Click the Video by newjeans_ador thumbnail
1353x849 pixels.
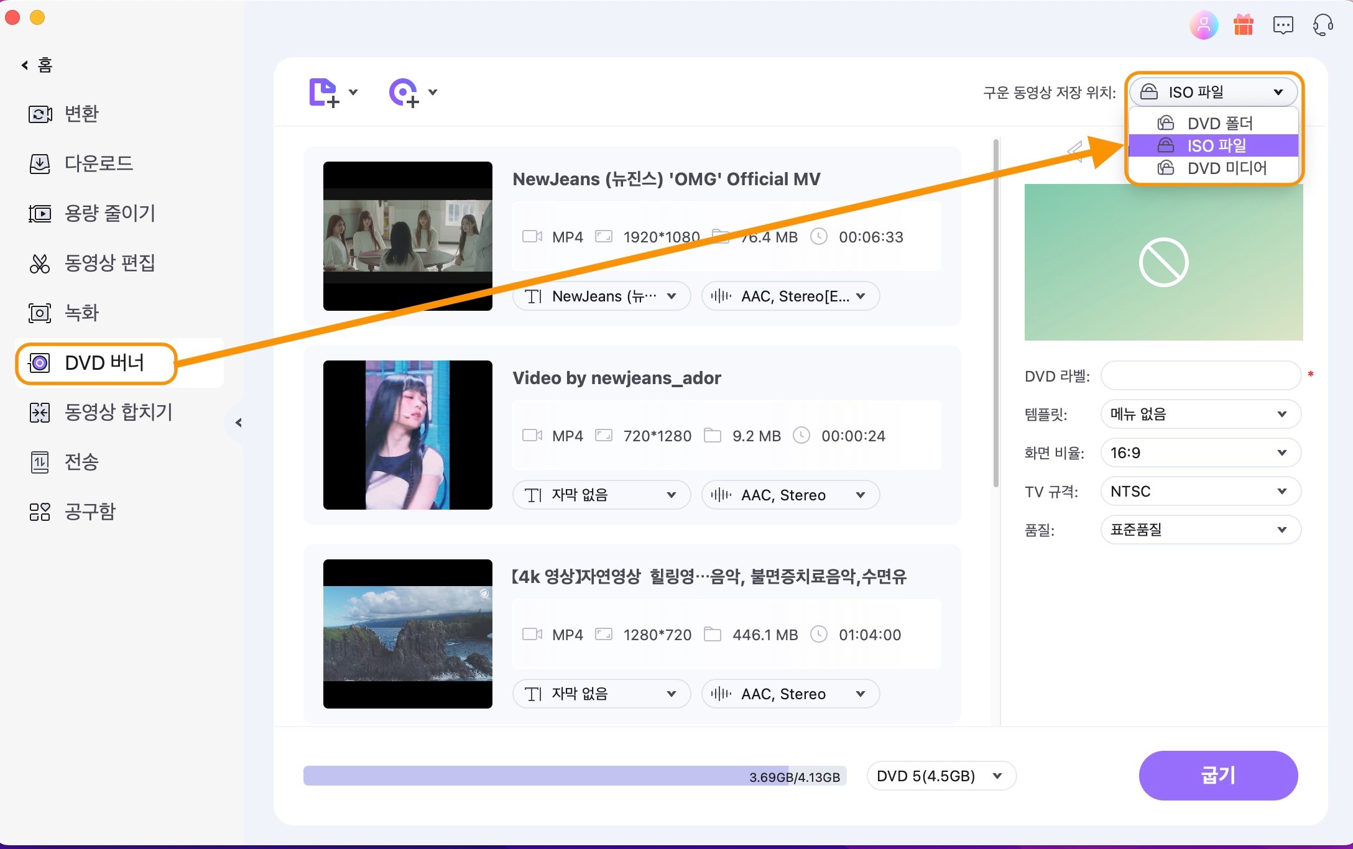[408, 435]
